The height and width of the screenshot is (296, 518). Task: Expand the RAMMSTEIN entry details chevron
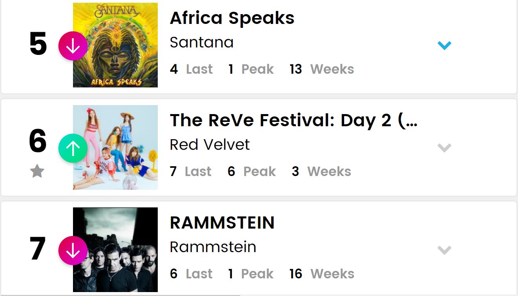point(444,250)
